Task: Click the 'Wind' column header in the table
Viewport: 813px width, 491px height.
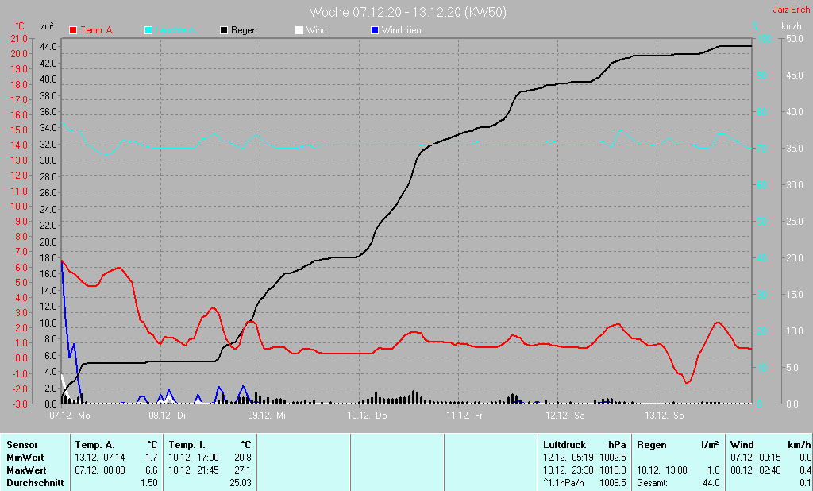Action: (742, 445)
